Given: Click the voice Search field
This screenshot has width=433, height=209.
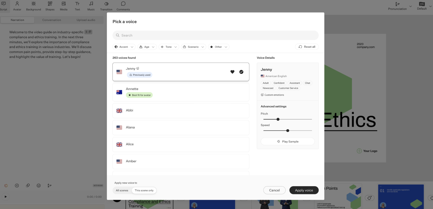Looking at the screenshot, I should click(215, 35).
